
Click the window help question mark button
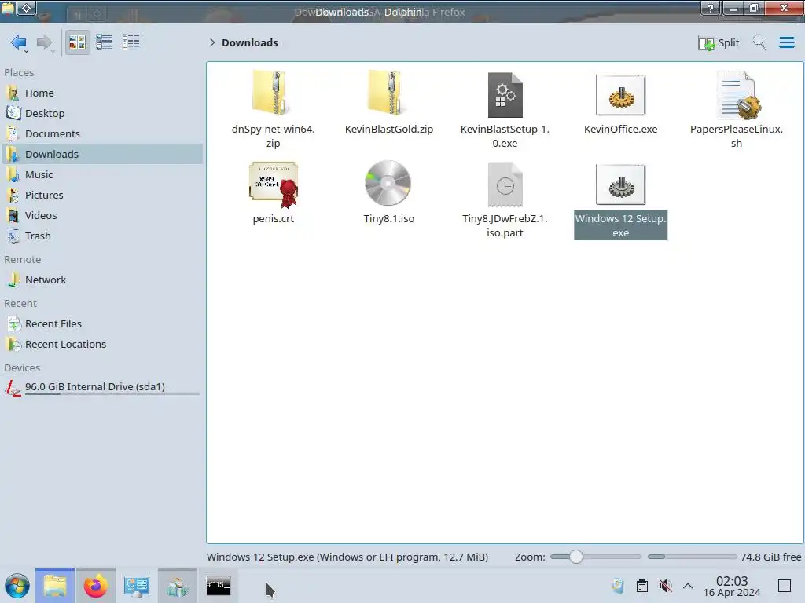[x=711, y=8]
